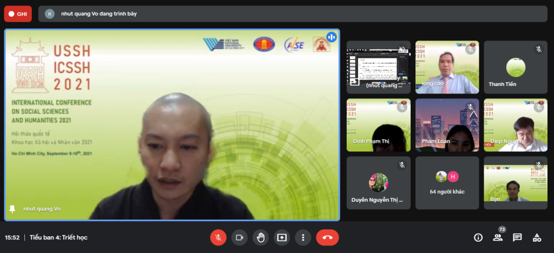This screenshot has height=253, width=554.
Task: Click muted mic icon on Duyên Nguyễn tile
Action: 402,165
